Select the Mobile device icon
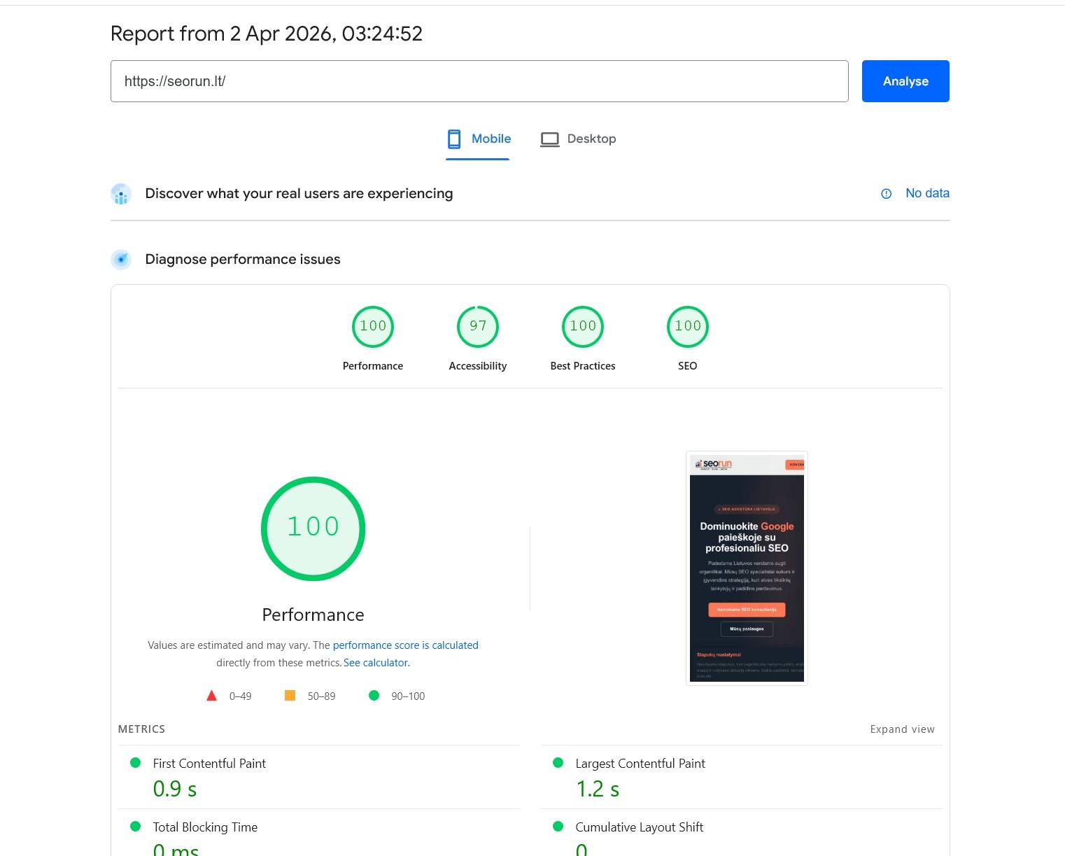This screenshot has height=856, width=1065. (455, 139)
